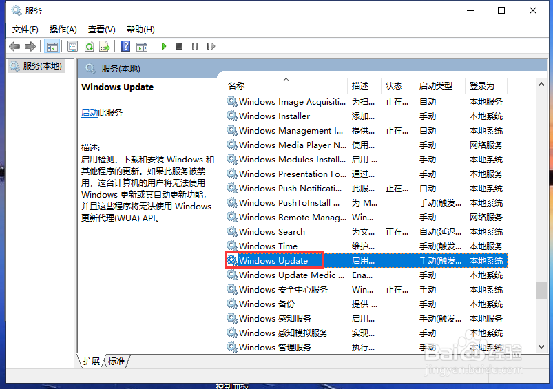The image size is (553, 389).
Task: Click the gear icon beside Windows Update
Action: pos(231,260)
